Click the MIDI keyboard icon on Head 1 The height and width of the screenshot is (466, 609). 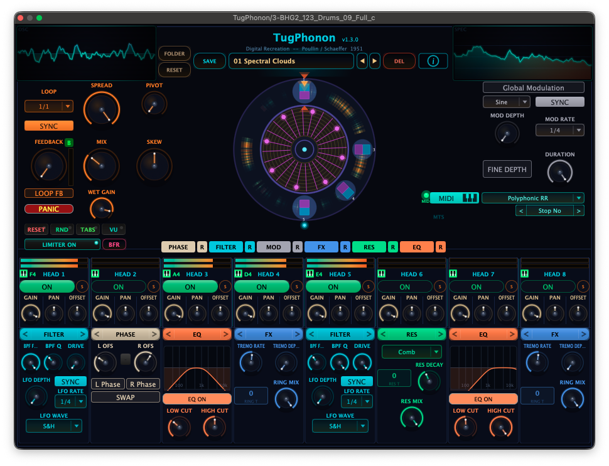[x=24, y=274]
